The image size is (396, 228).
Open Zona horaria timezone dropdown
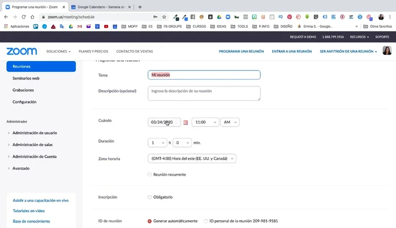tap(192, 159)
